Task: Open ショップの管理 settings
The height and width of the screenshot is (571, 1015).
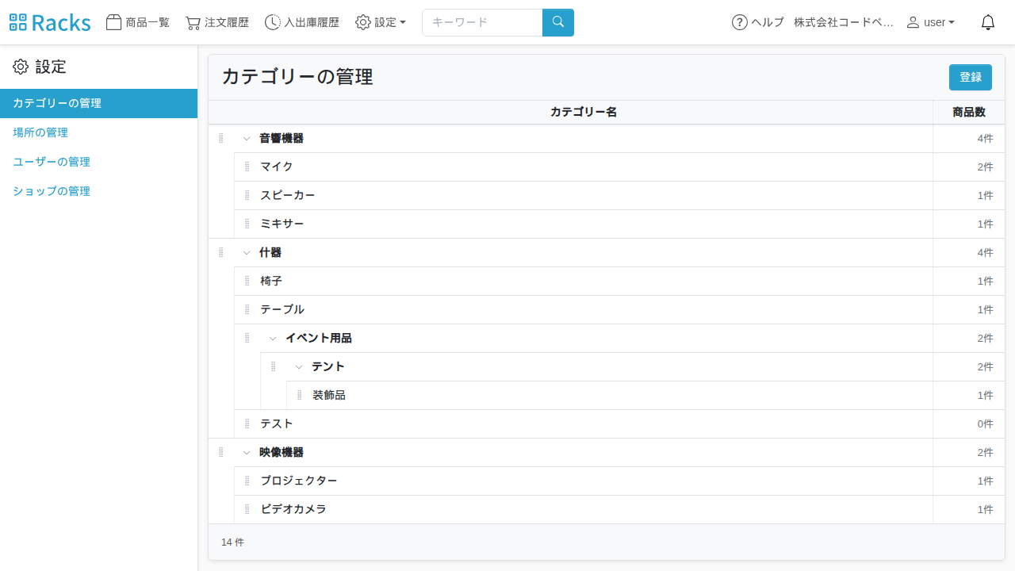Action: click(98, 191)
